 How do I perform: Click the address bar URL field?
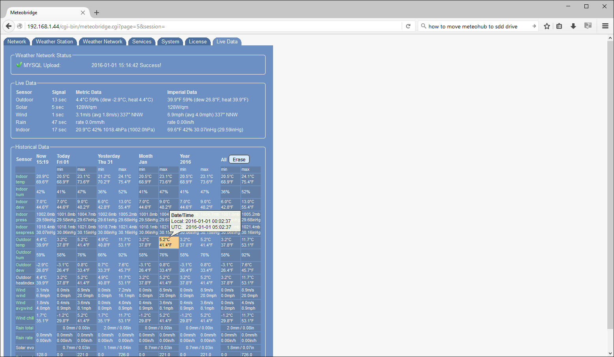click(x=213, y=26)
